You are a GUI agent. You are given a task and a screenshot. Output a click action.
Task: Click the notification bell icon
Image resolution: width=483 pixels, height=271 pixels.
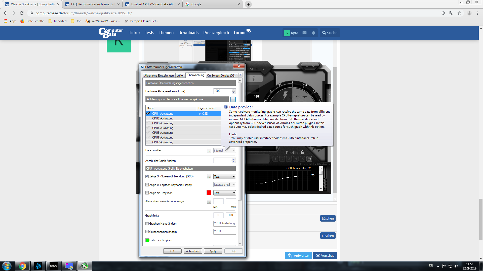313,33
